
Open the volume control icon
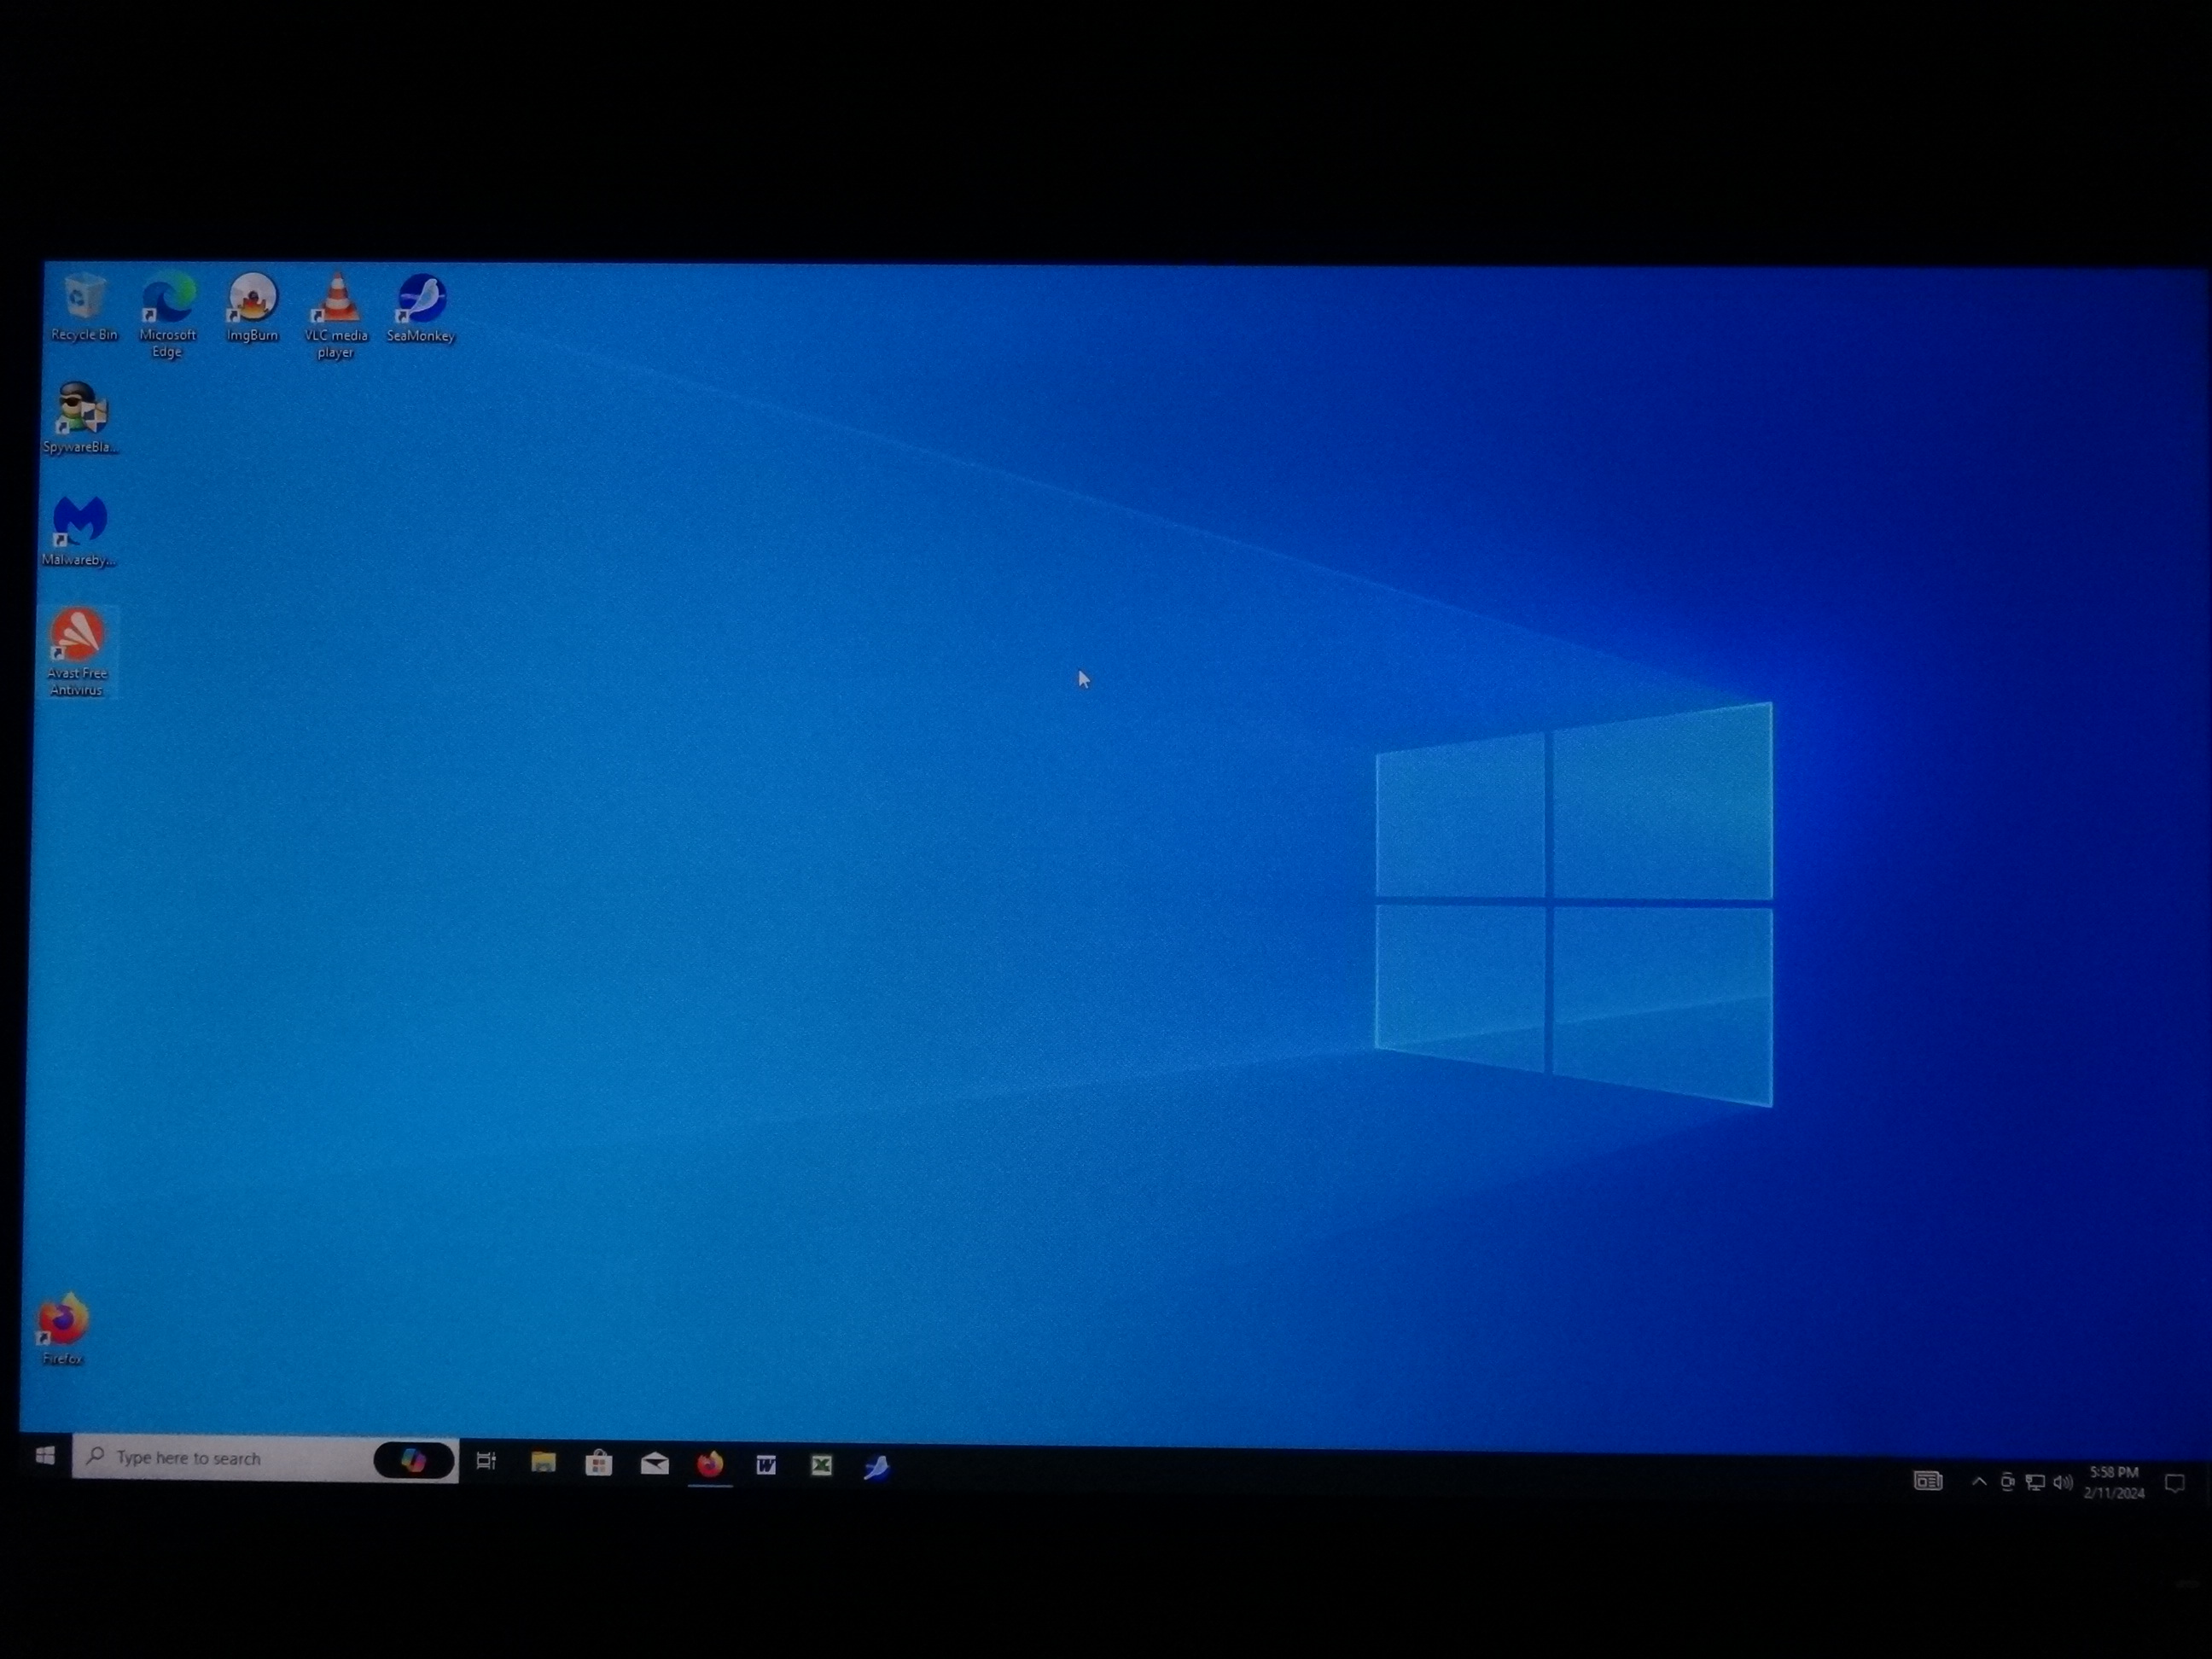2062,1482
